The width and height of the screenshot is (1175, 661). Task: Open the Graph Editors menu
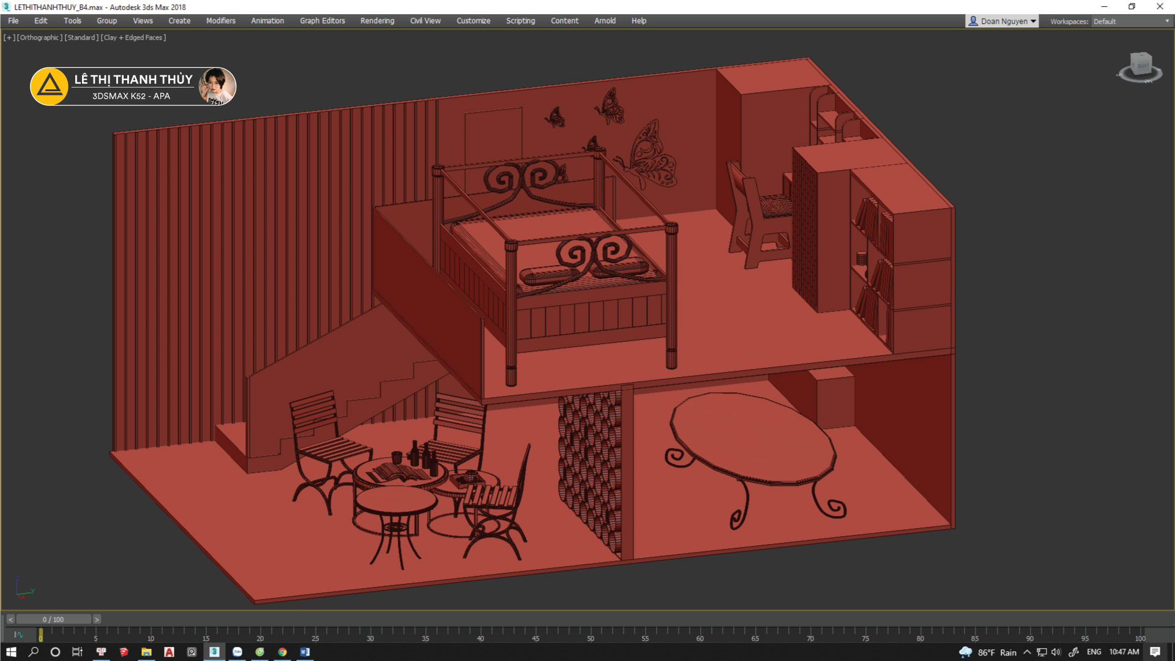[x=322, y=21]
